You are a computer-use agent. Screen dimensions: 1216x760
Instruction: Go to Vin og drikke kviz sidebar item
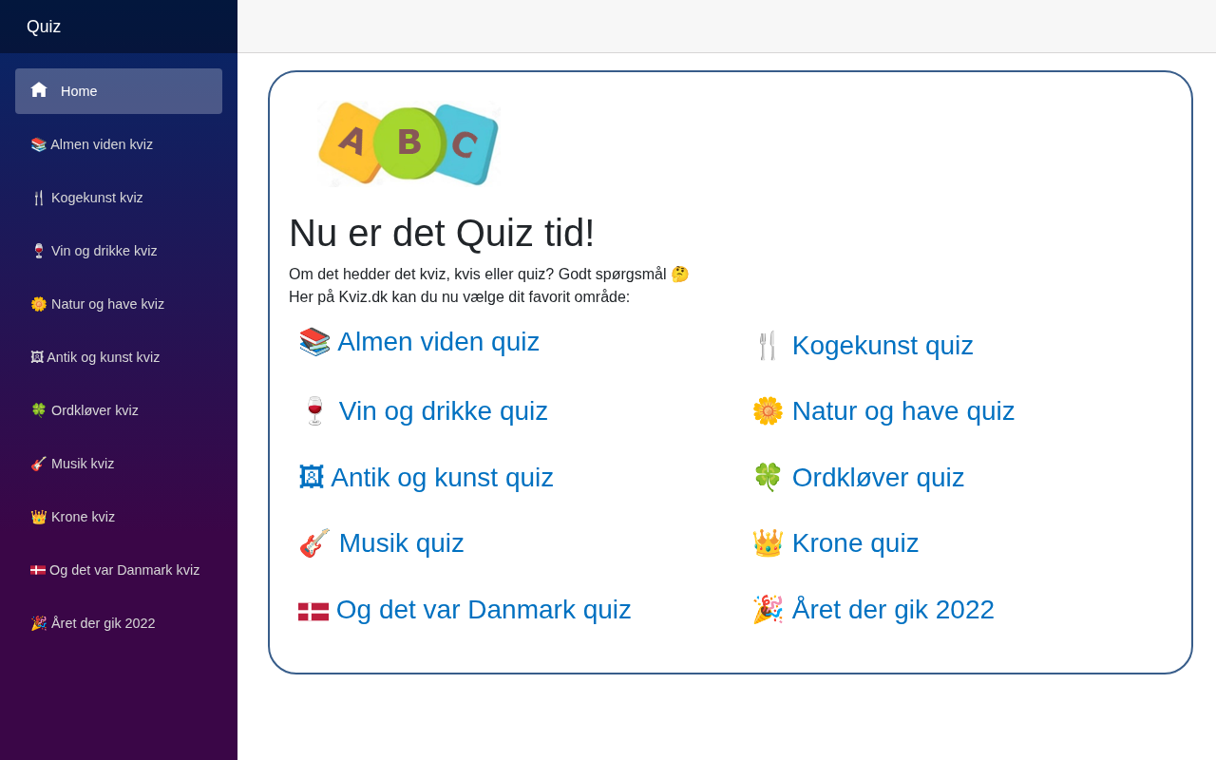[x=104, y=251]
